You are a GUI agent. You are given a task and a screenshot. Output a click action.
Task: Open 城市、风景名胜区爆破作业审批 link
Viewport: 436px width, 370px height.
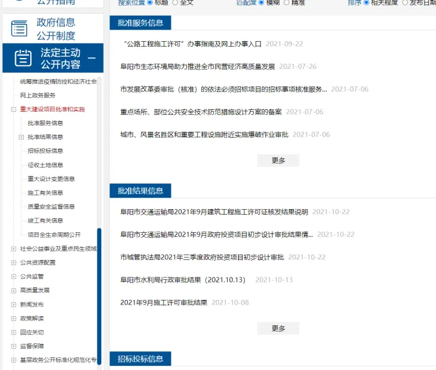coord(205,135)
